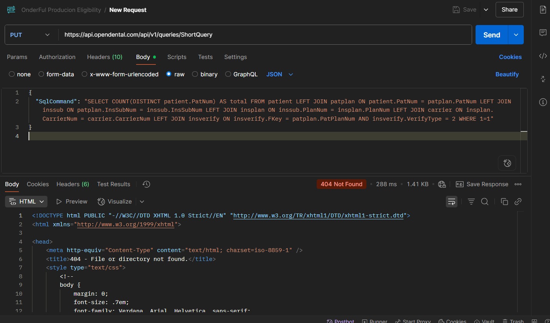Click the request URL input field
The image size is (550, 323).
pyautogui.click(x=265, y=35)
